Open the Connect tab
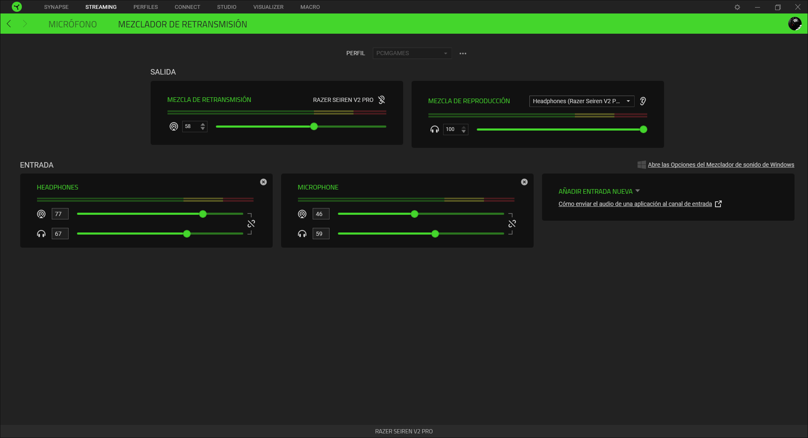 pos(187,7)
